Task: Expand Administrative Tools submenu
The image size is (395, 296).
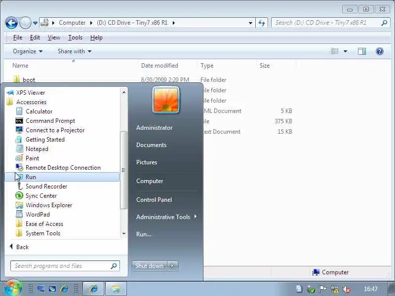Action: tap(196, 217)
